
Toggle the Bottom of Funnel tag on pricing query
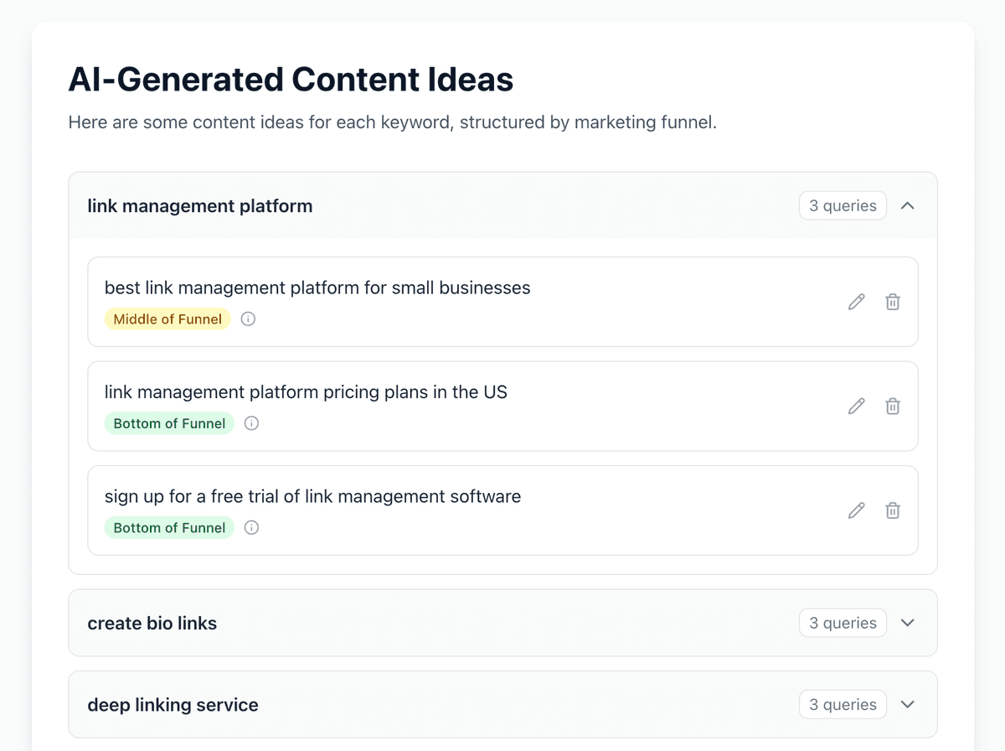(169, 422)
